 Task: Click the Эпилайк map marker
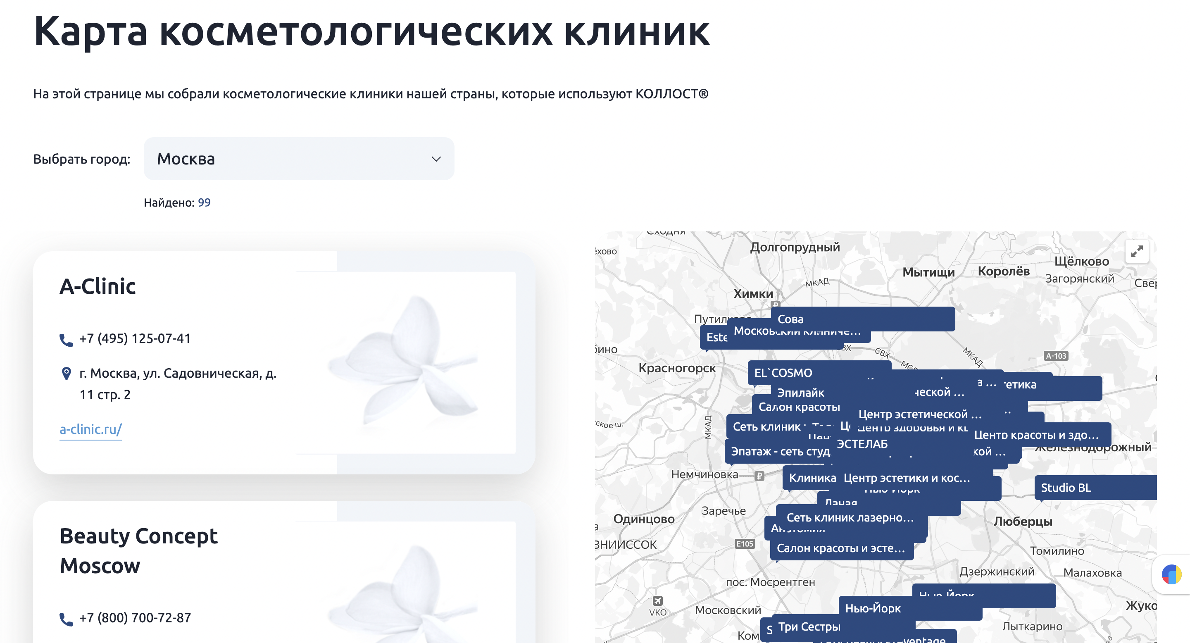click(801, 393)
